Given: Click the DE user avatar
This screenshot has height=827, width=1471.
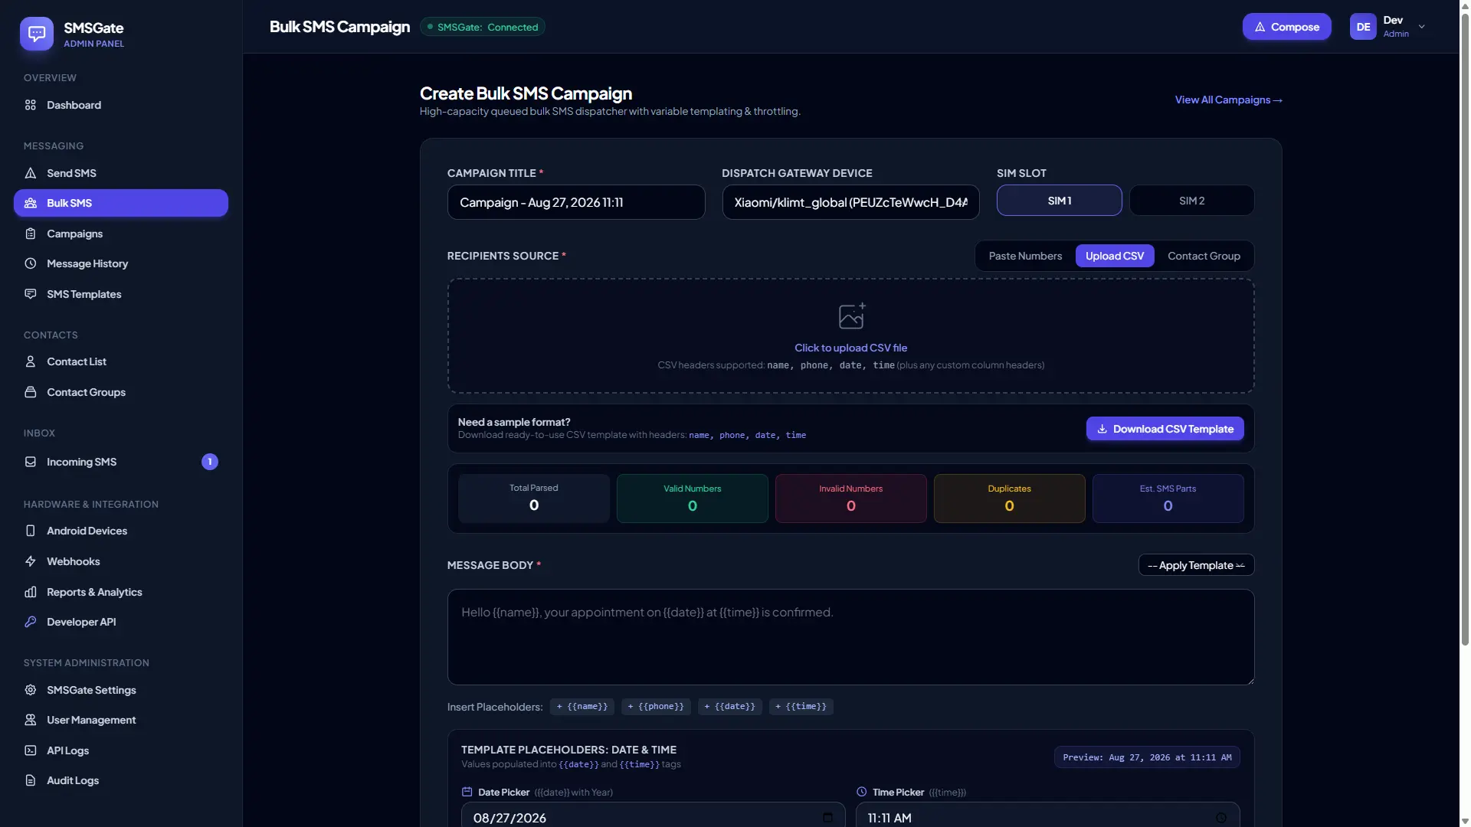Looking at the screenshot, I should coord(1363,27).
